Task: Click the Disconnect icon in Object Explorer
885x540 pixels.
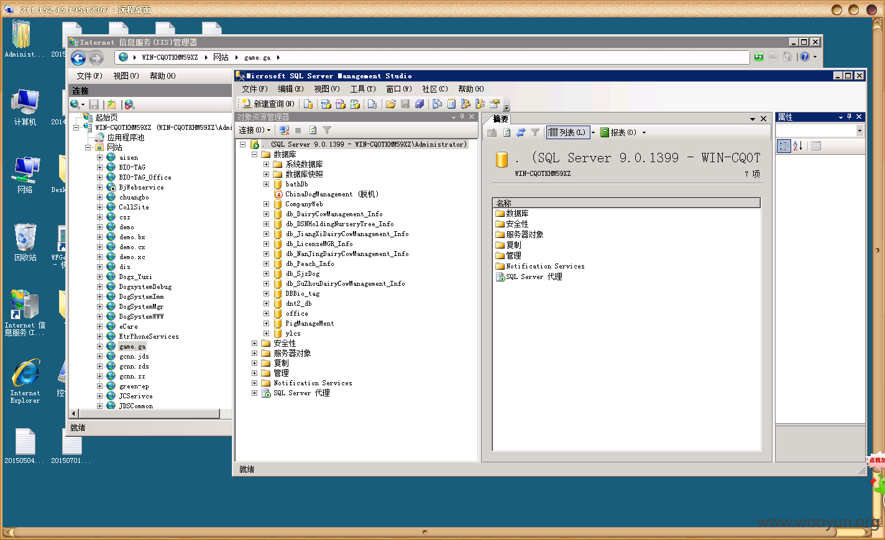Action: 284,130
